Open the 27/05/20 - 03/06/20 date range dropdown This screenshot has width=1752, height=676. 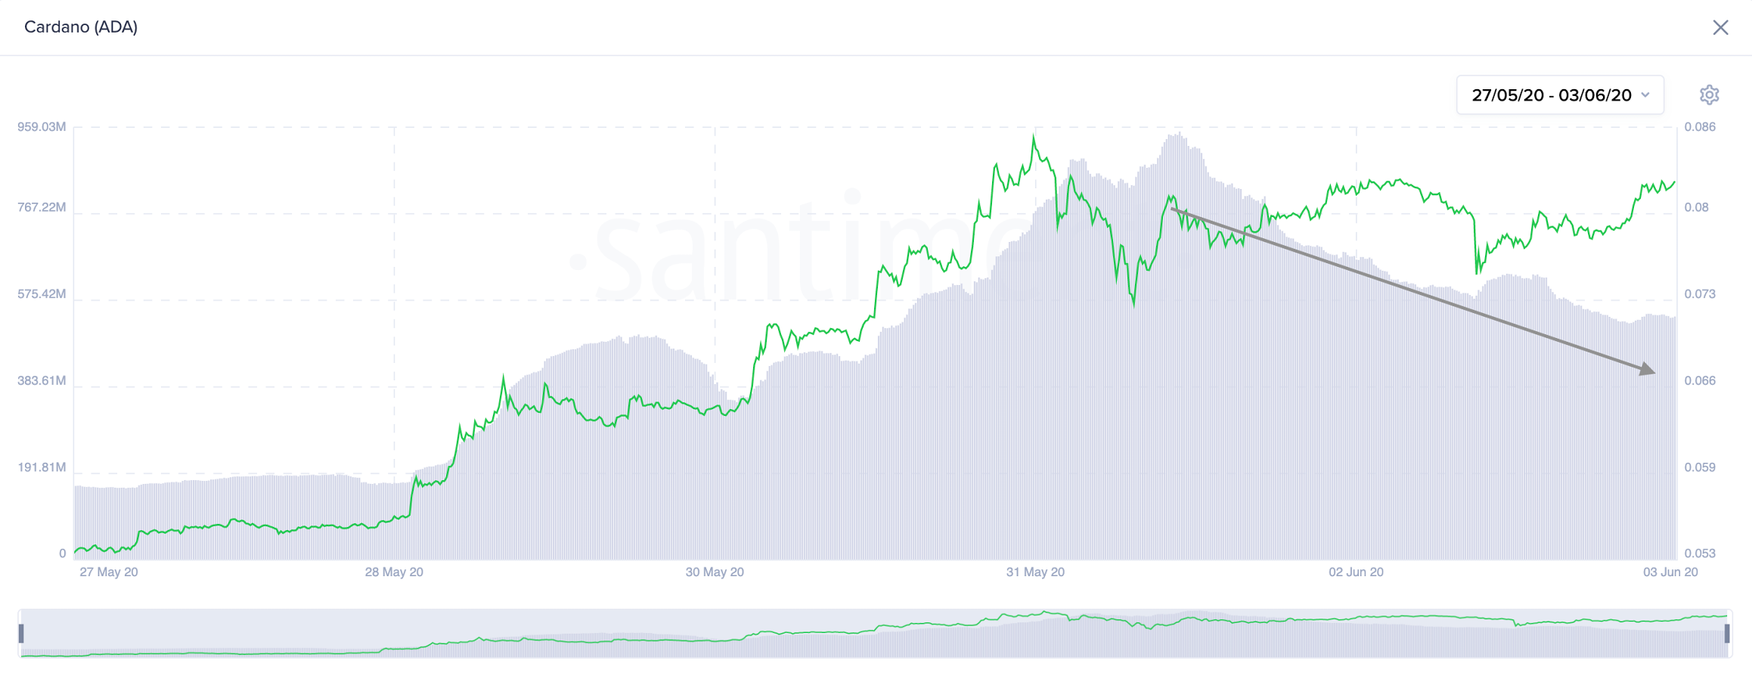[x=1560, y=95]
